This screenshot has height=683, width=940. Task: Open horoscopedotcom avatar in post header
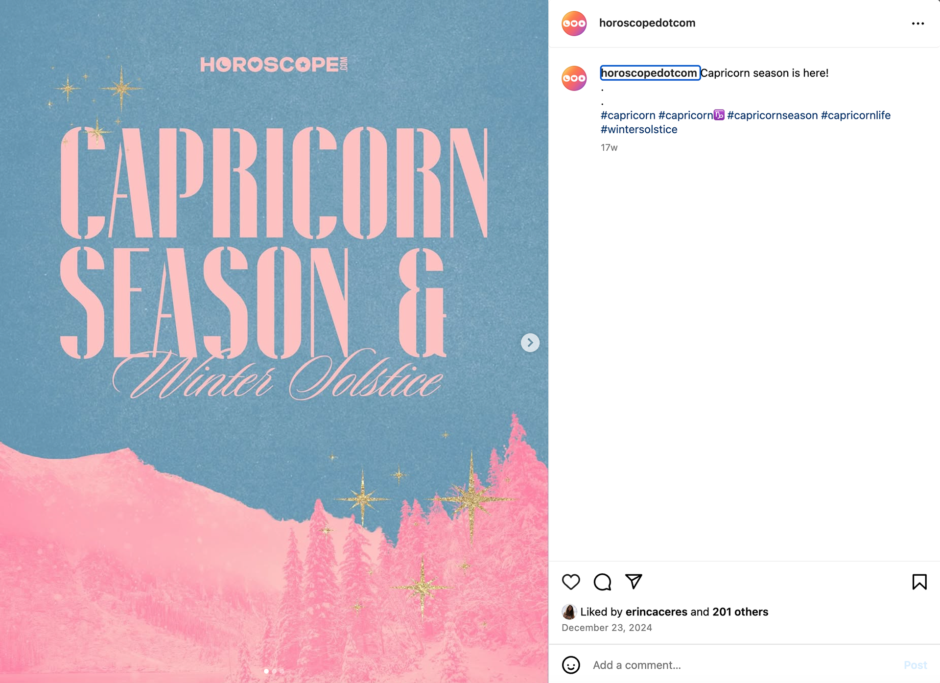(x=574, y=24)
